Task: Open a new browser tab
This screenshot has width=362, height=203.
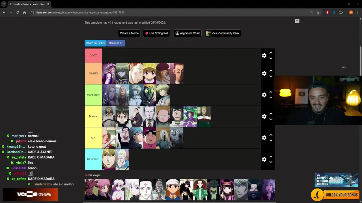Action: pos(55,4)
